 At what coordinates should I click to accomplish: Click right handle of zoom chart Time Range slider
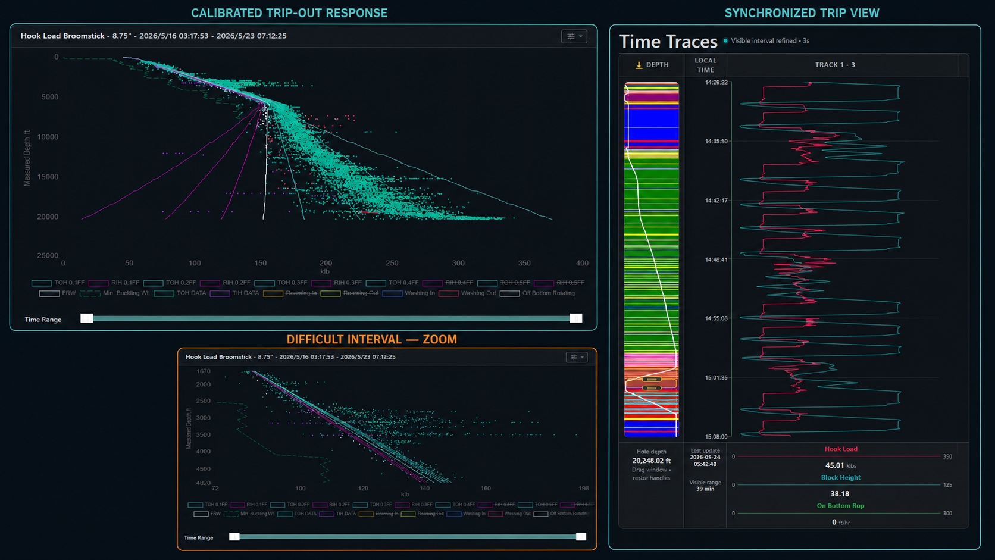point(581,537)
